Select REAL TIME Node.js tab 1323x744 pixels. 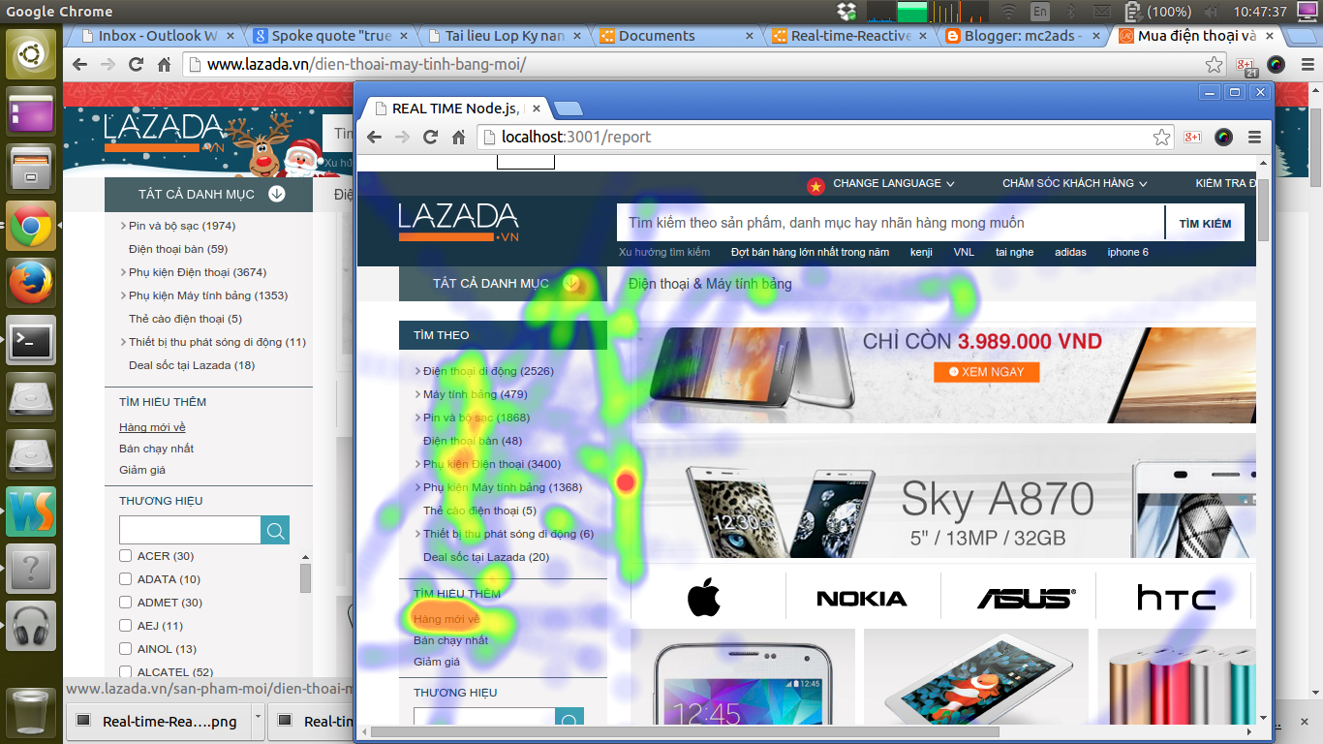(x=454, y=108)
